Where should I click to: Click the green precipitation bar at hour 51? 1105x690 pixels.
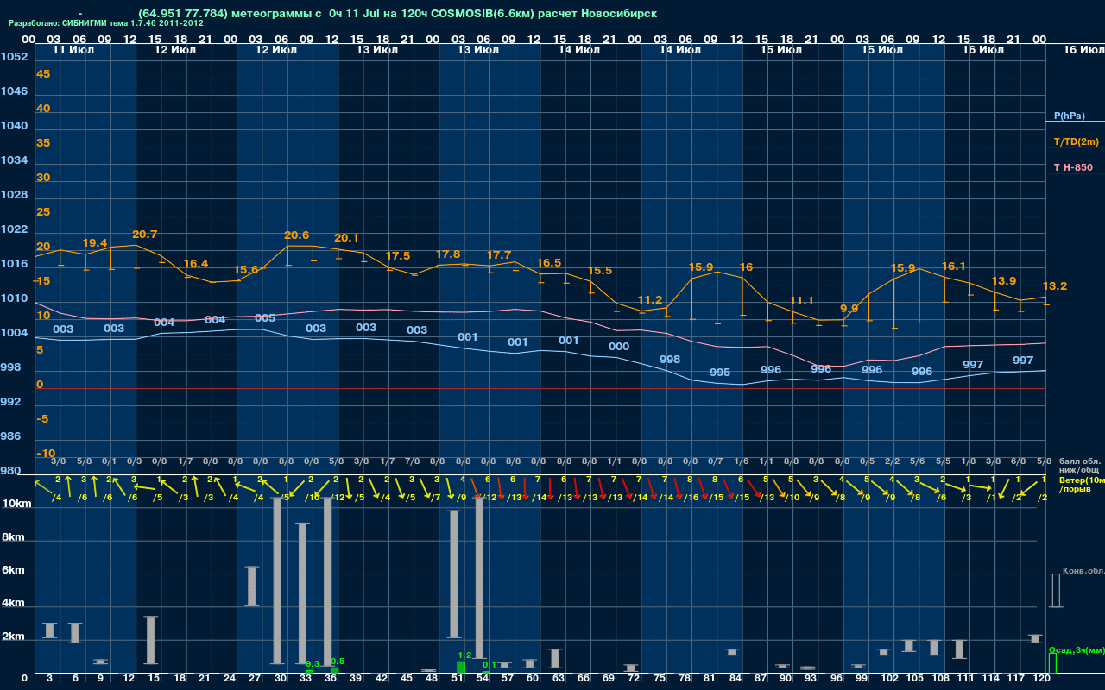pyautogui.click(x=461, y=667)
